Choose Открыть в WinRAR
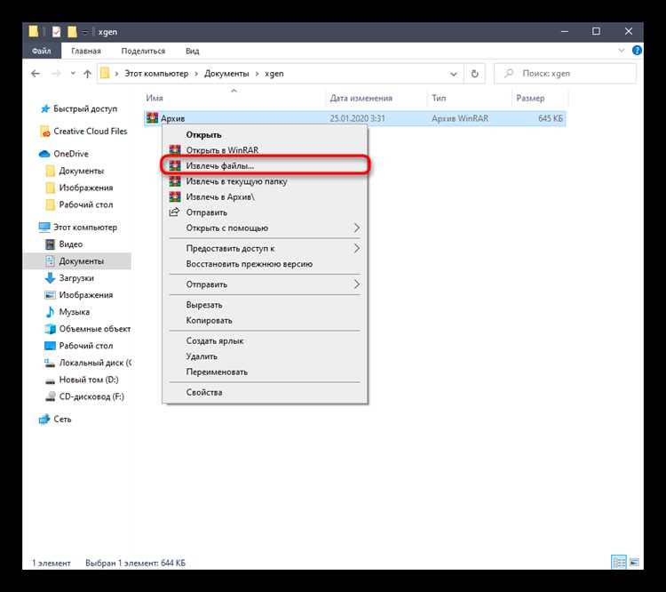The width and height of the screenshot is (666, 592). 265,150
